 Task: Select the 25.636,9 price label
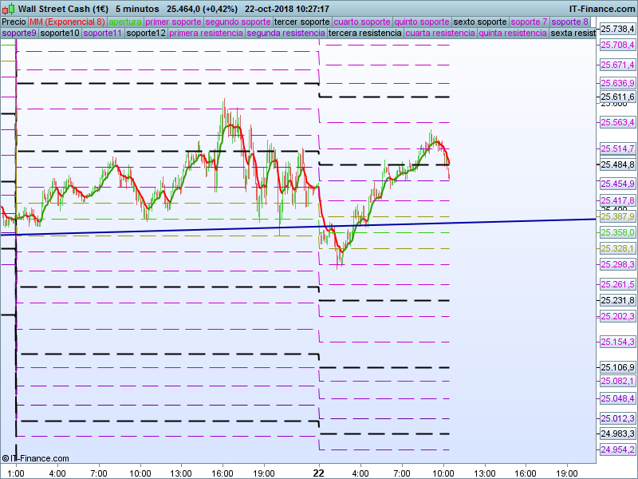click(617, 83)
